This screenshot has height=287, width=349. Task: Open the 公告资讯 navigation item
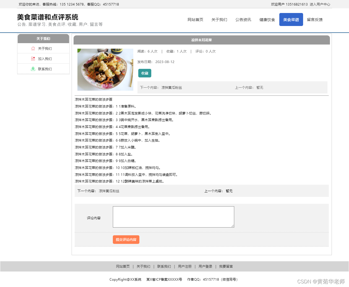(x=243, y=20)
